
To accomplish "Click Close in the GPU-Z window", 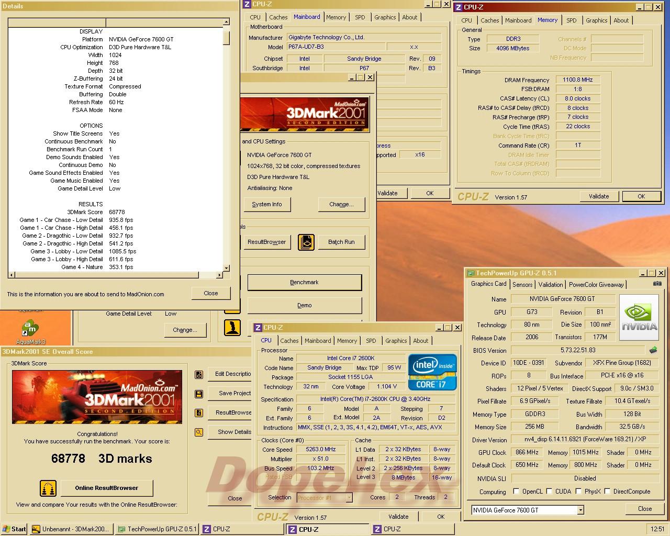I will coord(645,509).
